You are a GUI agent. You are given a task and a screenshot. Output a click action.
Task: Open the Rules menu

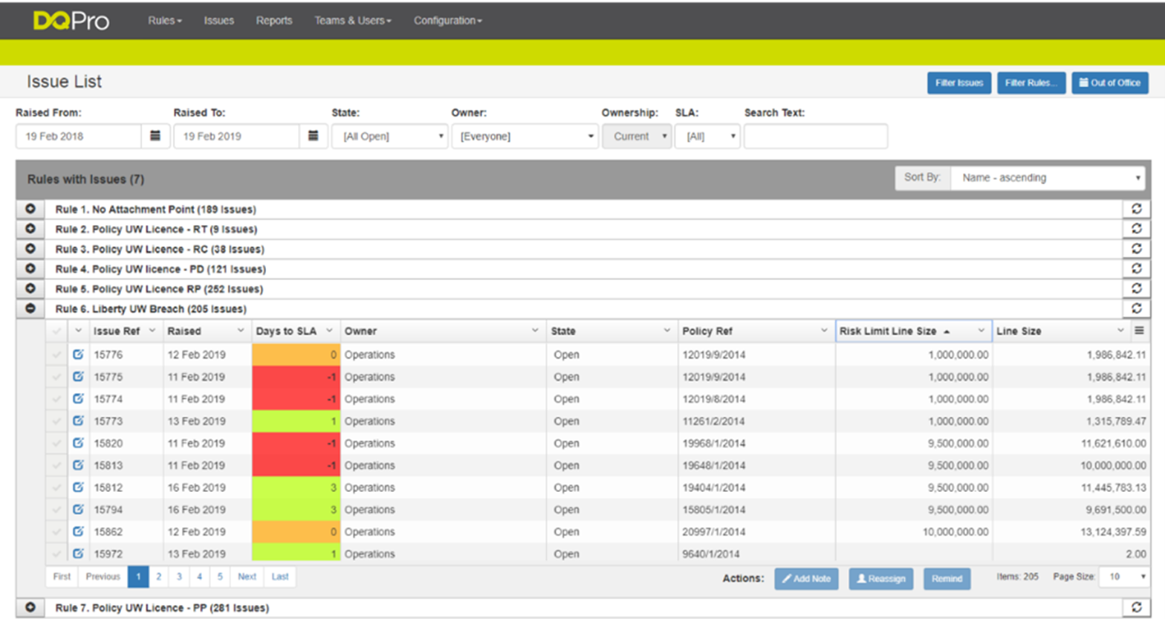pyautogui.click(x=164, y=21)
